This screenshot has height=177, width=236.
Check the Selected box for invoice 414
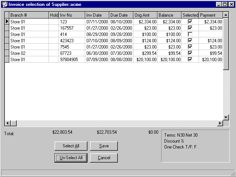tap(190, 34)
